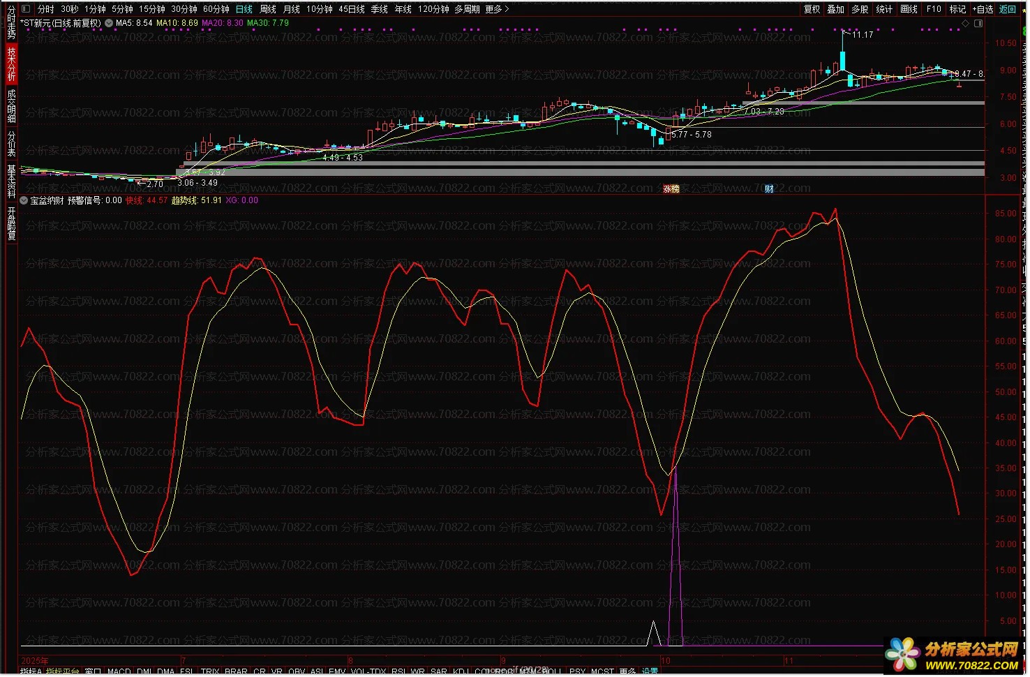Switch to MACD indicator at bottom
Image resolution: width=1030 pixels, height=677 pixels.
(119, 671)
